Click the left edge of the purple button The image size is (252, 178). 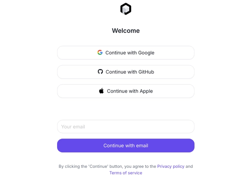[x=61, y=145]
